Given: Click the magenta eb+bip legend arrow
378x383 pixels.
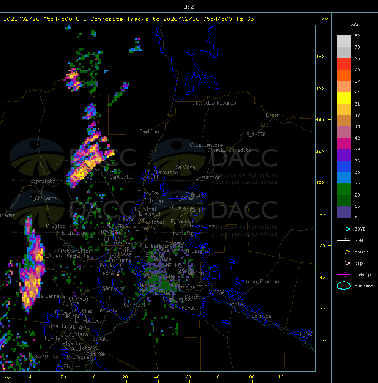Looking at the screenshot, I should click(343, 275).
